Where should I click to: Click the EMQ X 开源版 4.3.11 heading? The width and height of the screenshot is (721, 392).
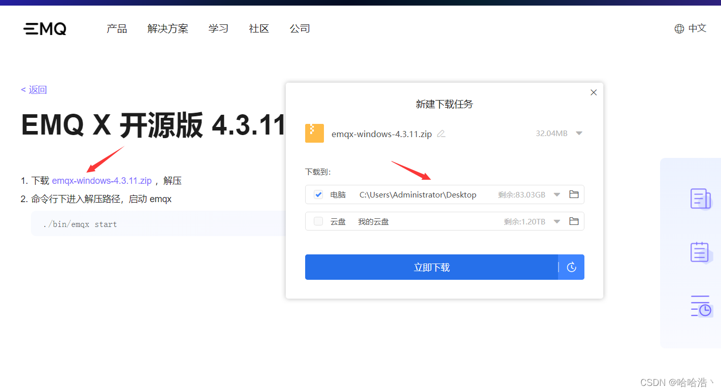pos(153,125)
